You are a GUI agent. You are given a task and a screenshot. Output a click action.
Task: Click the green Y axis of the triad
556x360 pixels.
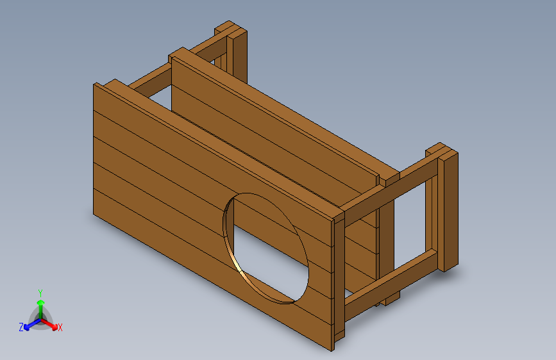pyautogui.click(x=40, y=308)
